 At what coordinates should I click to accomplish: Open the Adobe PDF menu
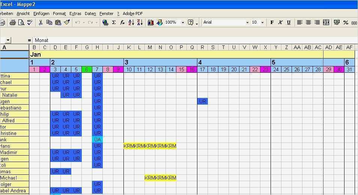(x=132, y=13)
